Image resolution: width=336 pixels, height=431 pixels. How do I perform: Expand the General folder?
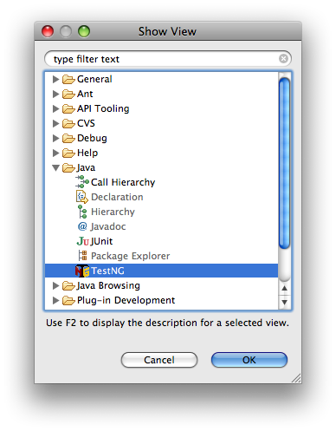[x=55, y=79]
